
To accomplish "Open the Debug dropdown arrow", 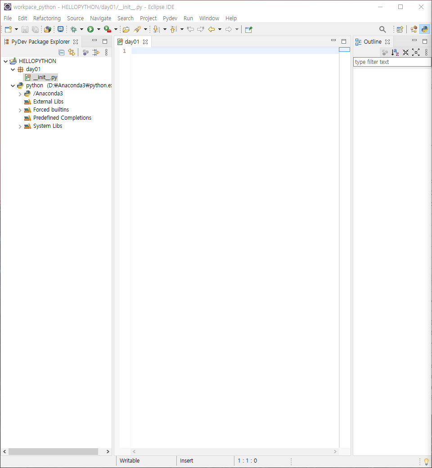I will tap(81, 29).
